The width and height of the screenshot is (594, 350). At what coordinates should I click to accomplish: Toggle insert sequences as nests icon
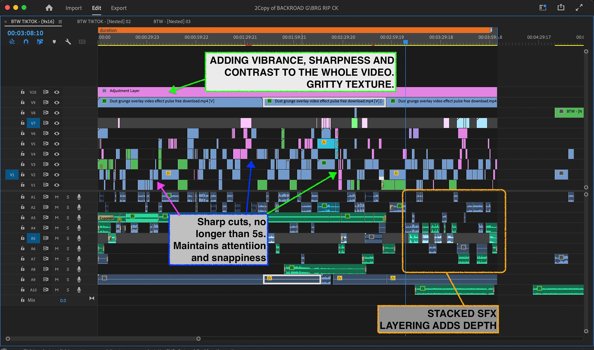tap(12, 42)
